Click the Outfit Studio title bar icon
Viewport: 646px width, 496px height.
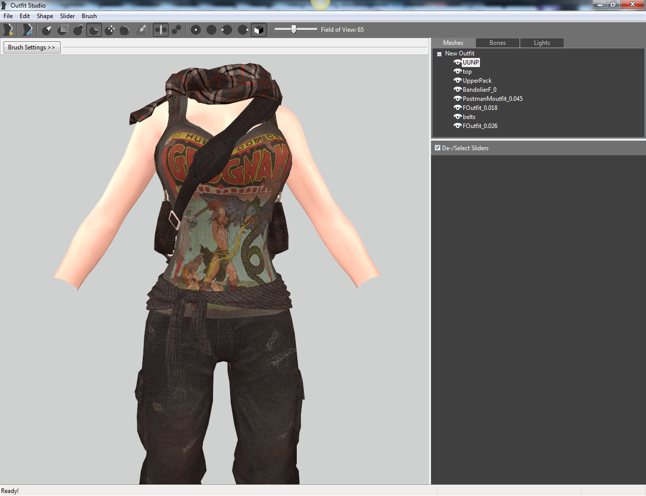[x=5, y=5]
